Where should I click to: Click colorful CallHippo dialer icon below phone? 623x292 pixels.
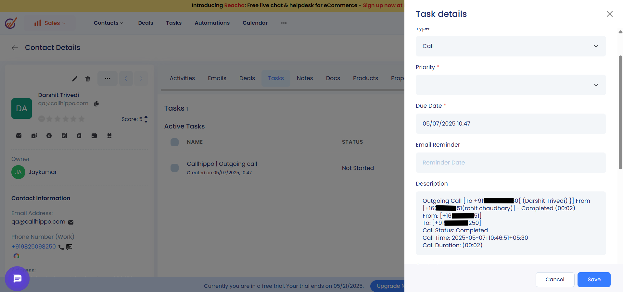point(17,256)
